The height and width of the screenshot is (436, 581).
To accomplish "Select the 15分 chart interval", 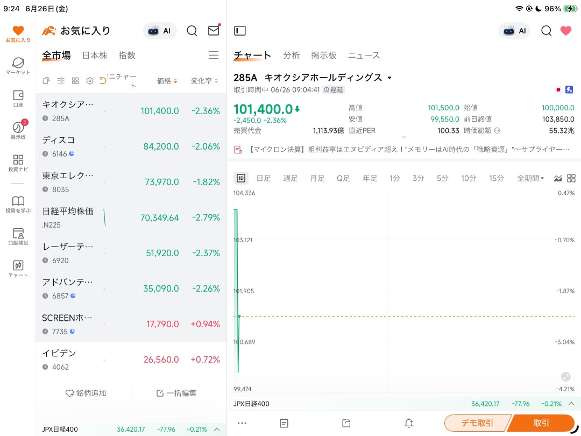I will point(497,178).
